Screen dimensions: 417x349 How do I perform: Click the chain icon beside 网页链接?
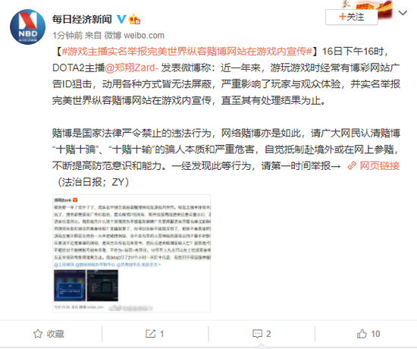pyautogui.click(x=352, y=166)
